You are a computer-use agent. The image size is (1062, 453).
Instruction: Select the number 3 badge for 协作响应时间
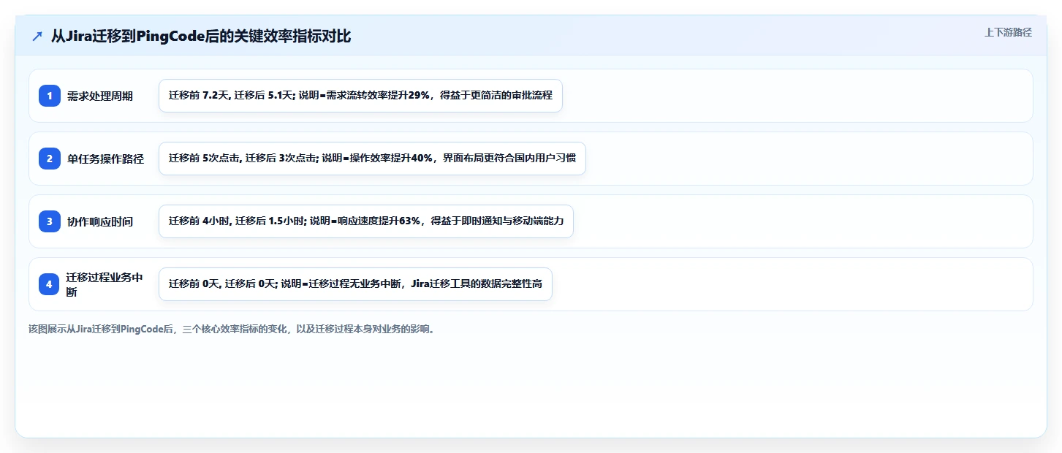[x=50, y=221]
